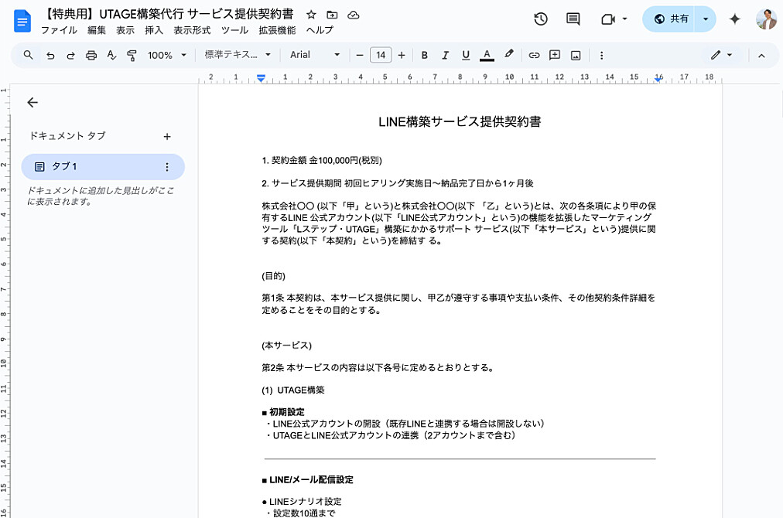
Task: Activate the paint format tool
Action: click(132, 56)
